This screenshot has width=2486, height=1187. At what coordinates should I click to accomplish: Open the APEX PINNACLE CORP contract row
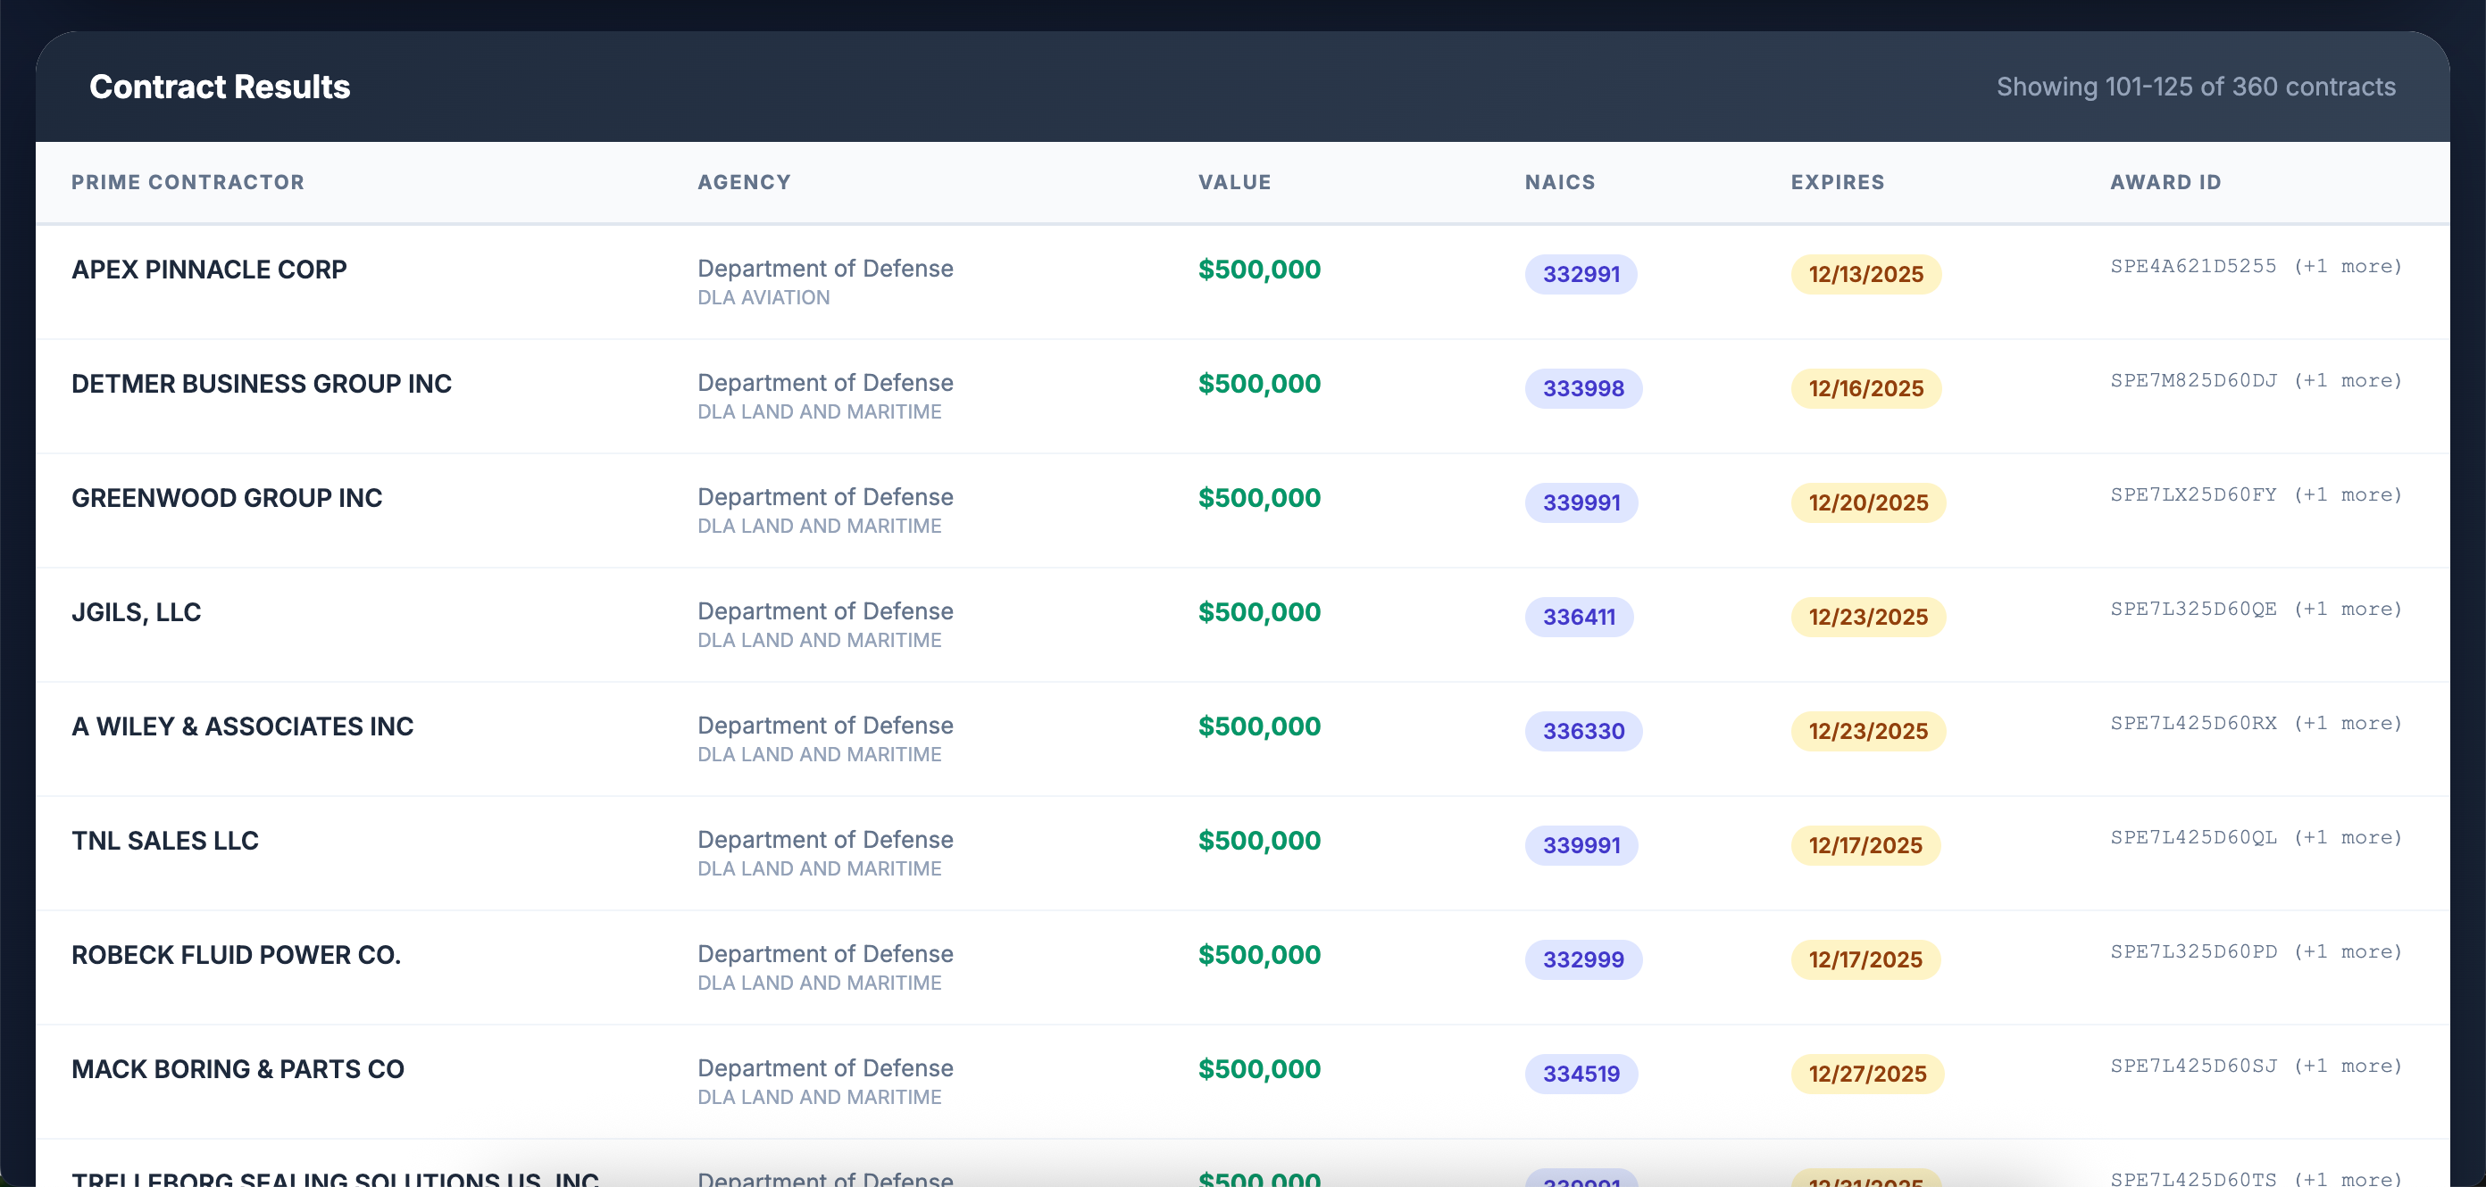[x=208, y=270]
